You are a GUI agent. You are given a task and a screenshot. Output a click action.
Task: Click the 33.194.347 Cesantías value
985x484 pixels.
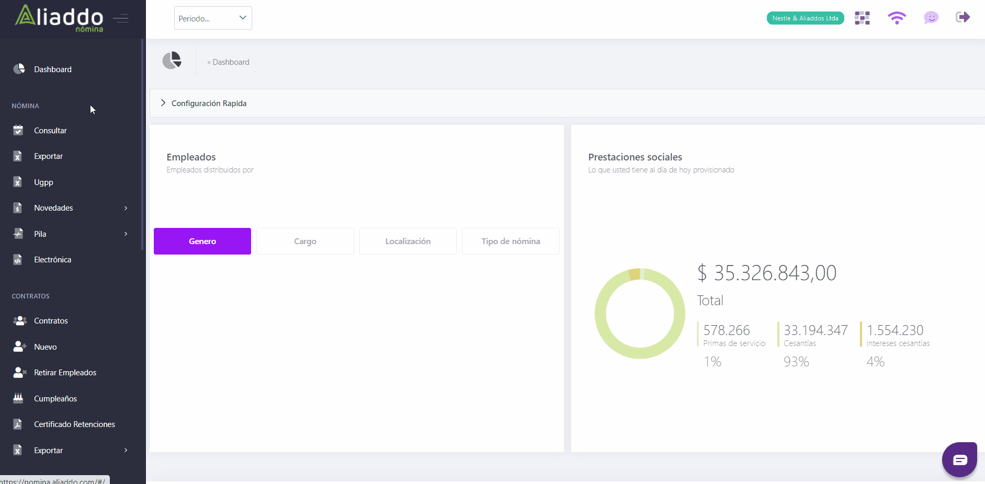[816, 330]
